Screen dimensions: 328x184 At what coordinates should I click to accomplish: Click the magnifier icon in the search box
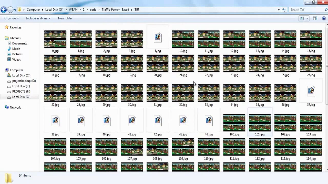326,10
